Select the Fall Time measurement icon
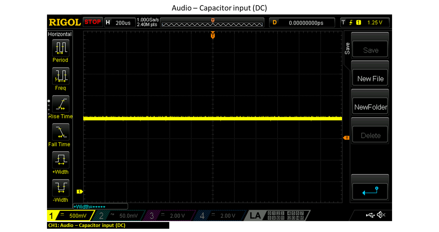This screenshot has height=232, width=439. (x=61, y=132)
